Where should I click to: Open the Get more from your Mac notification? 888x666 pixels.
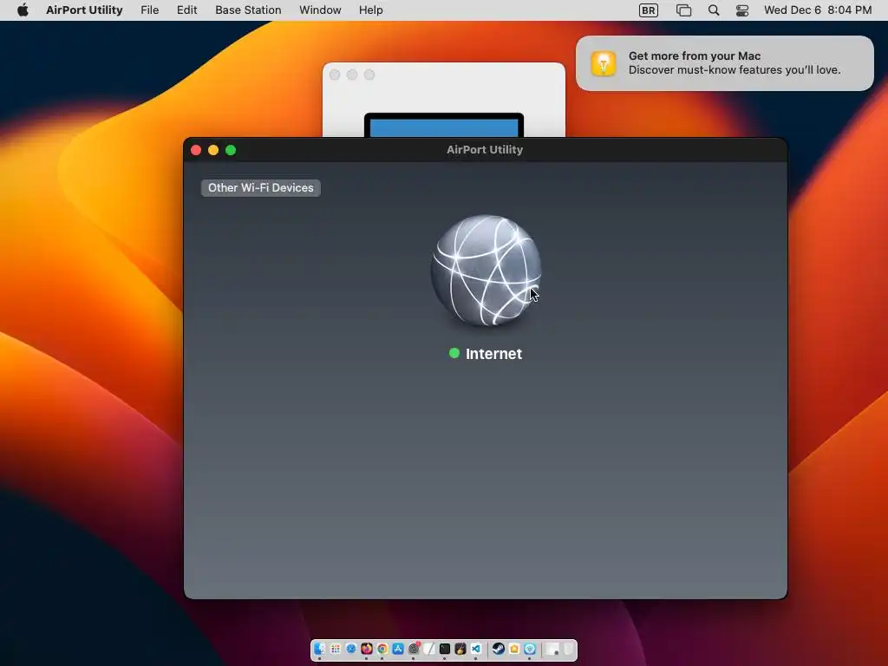[x=725, y=63]
